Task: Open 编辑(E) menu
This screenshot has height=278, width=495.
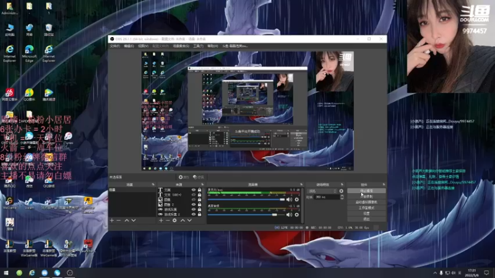Action: (129, 46)
